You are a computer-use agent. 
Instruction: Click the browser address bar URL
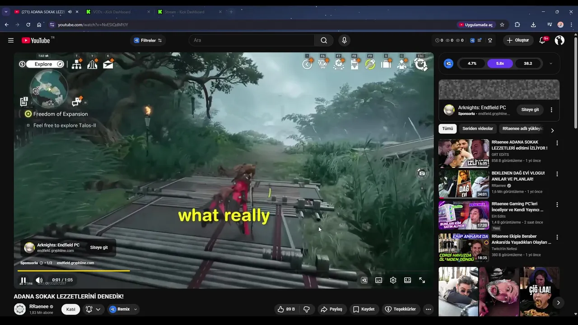(x=93, y=24)
